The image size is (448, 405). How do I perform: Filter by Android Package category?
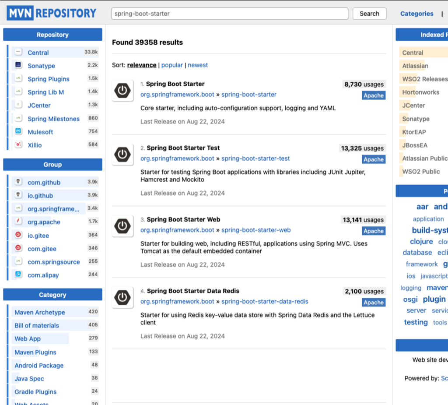click(x=39, y=366)
